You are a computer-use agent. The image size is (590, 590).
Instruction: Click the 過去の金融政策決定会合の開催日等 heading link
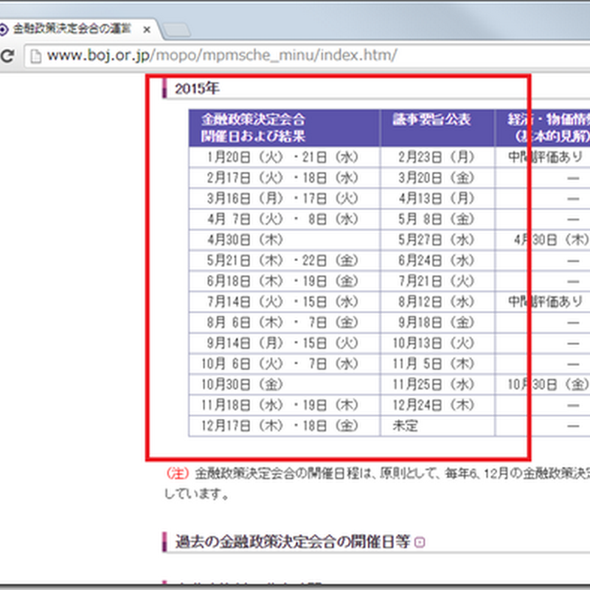292,542
